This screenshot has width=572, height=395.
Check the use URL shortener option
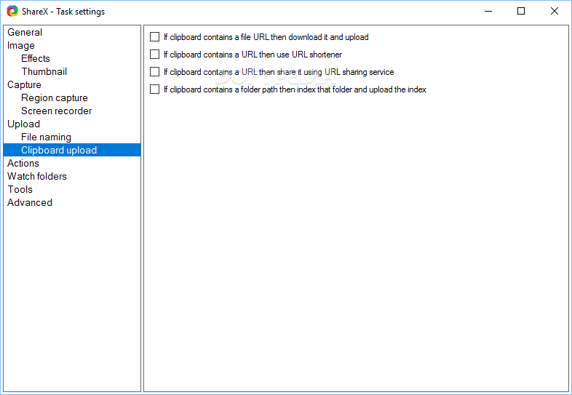click(155, 55)
